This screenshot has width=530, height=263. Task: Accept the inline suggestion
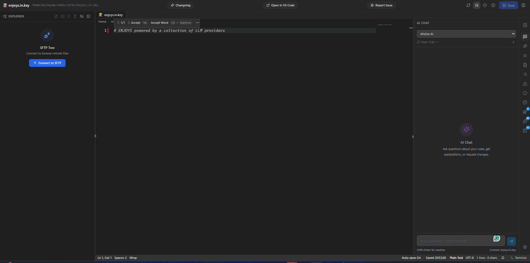coord(135,23)
